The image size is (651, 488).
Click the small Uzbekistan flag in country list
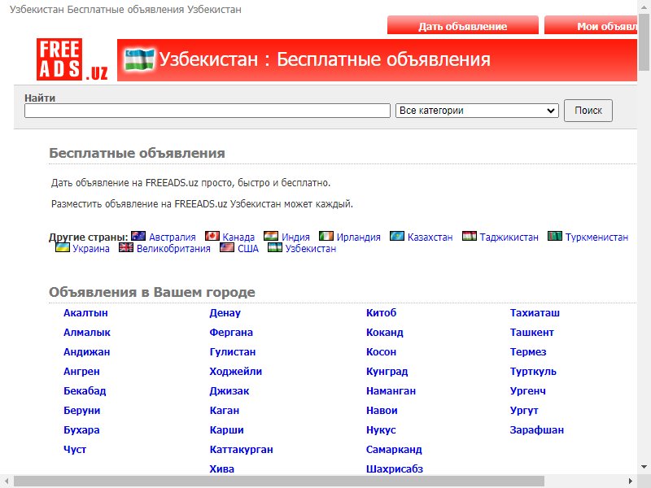275,247
